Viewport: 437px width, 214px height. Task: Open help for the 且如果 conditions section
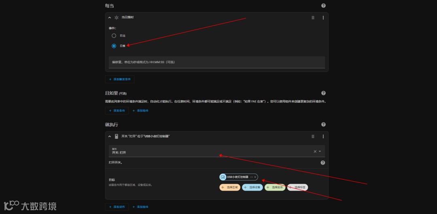tap(323, 93)
